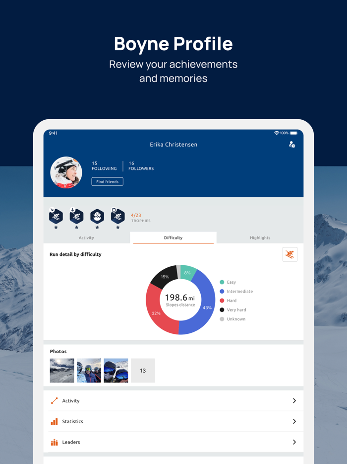
Task: Click the Hard legend color dot
Action: click(222, 301)
